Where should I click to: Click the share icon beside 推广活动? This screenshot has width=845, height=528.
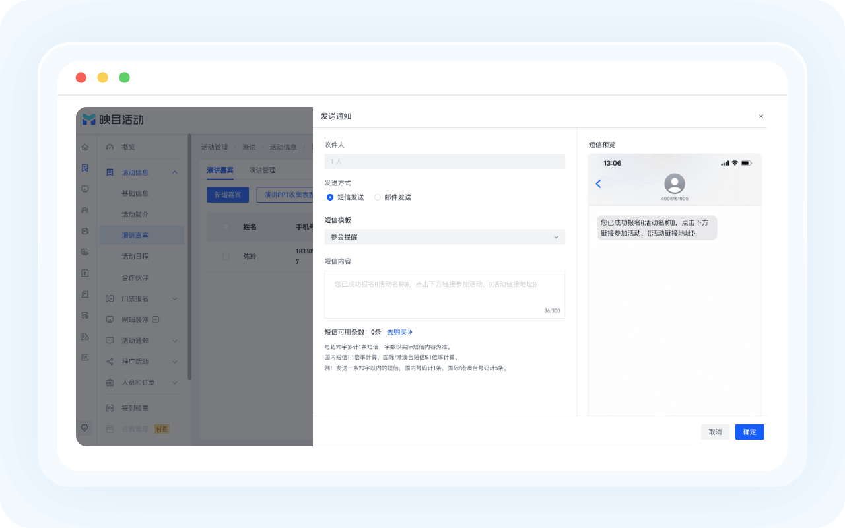[x=110, y=362]
